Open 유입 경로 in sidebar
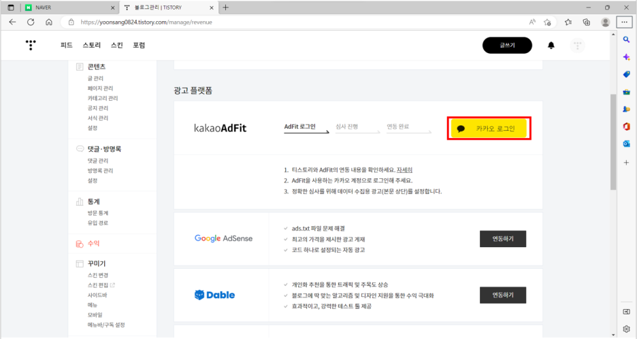637x339 pixels. click(x=98, y=223)
